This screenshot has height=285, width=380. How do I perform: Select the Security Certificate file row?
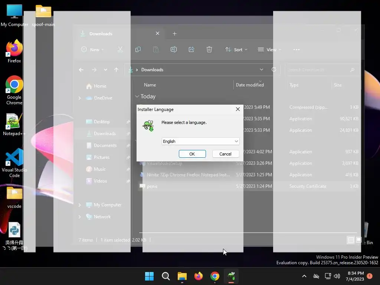click(249, 186)
